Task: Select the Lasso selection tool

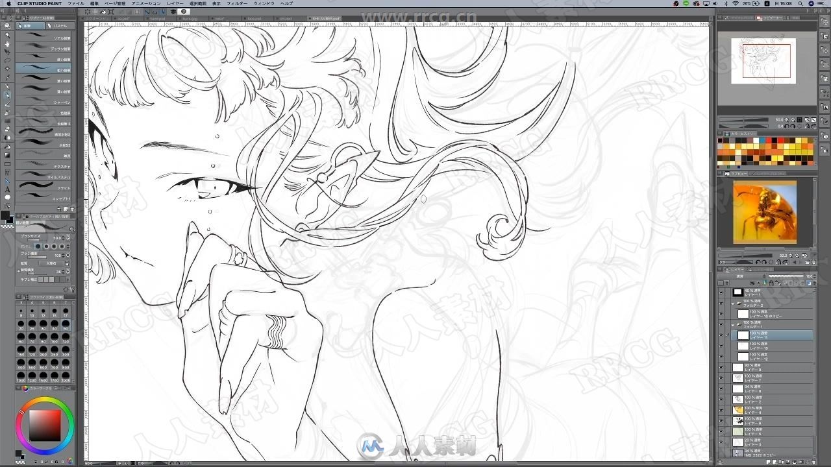Action: 7,60
